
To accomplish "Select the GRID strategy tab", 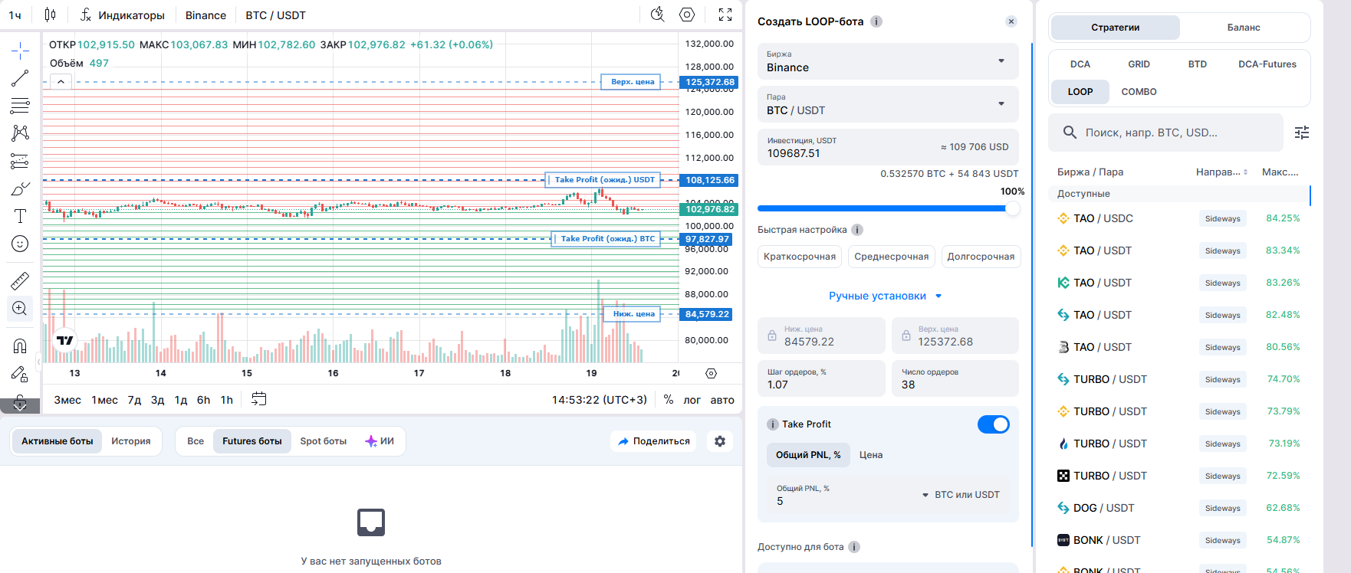I will [1139, 64].
